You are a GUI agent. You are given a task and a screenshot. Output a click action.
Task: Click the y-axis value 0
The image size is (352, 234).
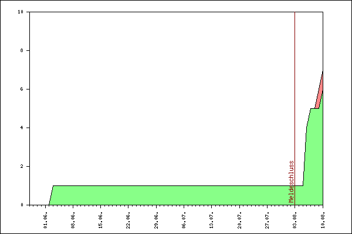(22, 205)
